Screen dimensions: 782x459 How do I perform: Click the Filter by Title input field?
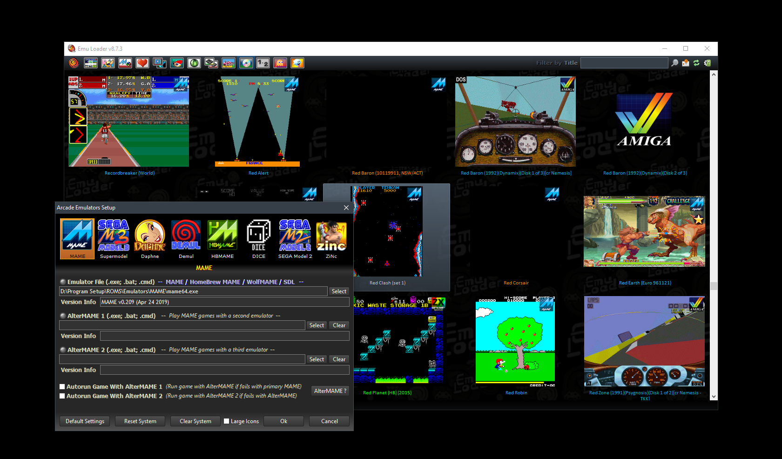pos(624,63)
